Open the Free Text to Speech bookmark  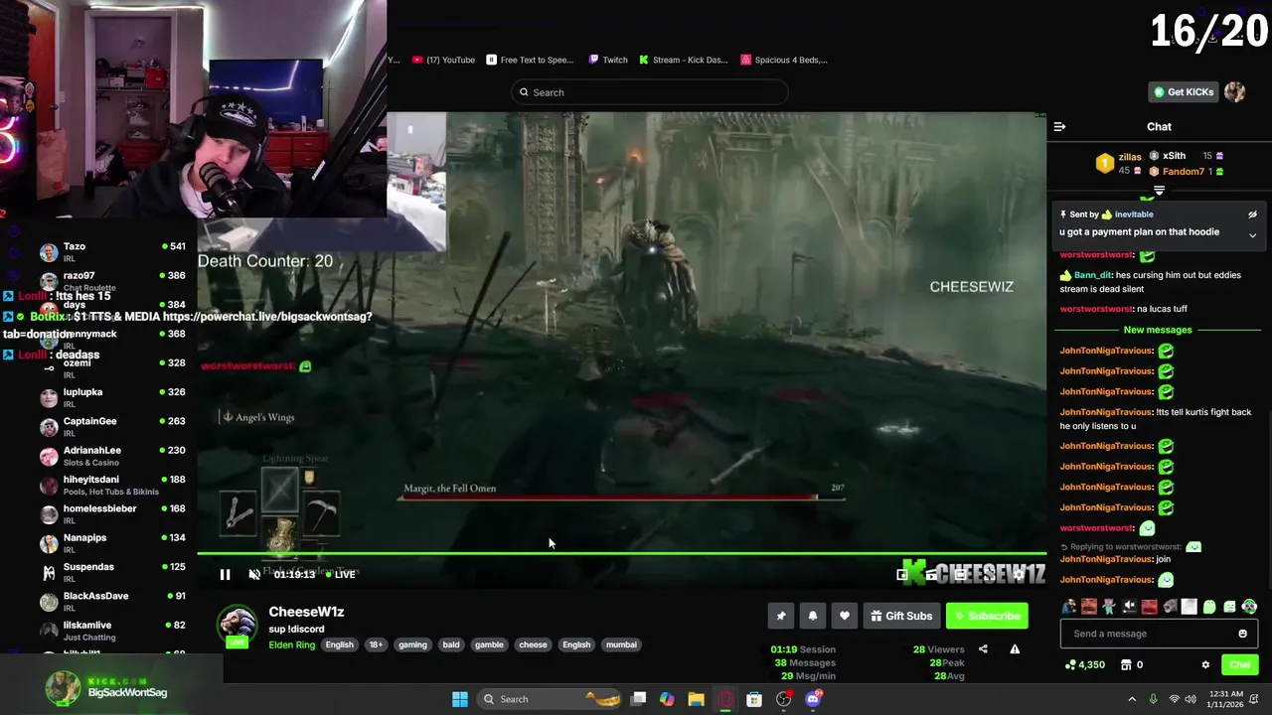[530, 60]
